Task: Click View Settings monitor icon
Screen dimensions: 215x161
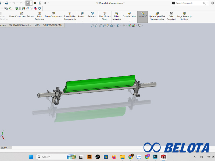Action: 140,25
